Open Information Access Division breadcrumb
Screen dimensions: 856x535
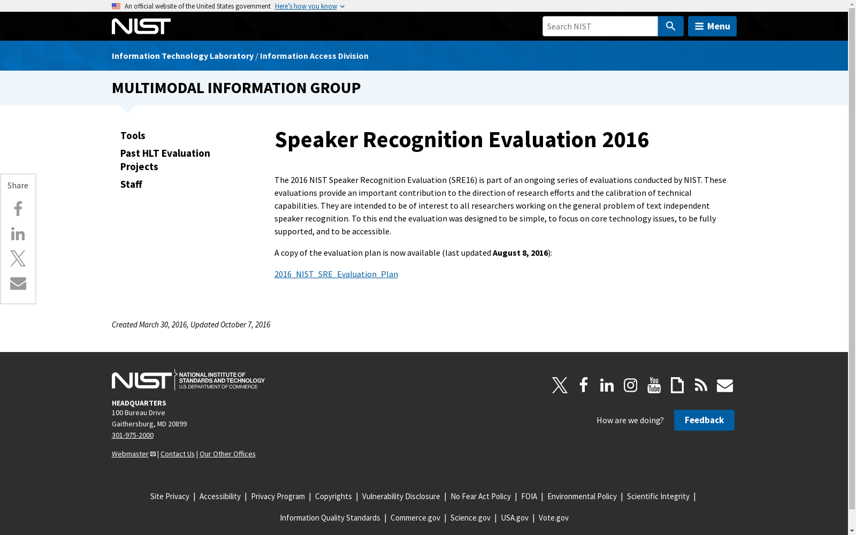314,56
